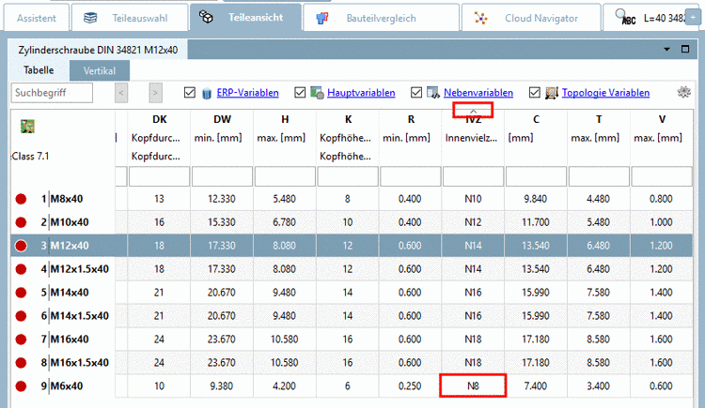Screen dimensions: 705x408
Task: Sort by the V column header
Action: 662,119
